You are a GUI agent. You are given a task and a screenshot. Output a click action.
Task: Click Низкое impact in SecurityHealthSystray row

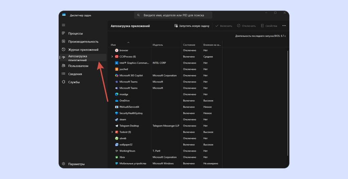(207, 113)
